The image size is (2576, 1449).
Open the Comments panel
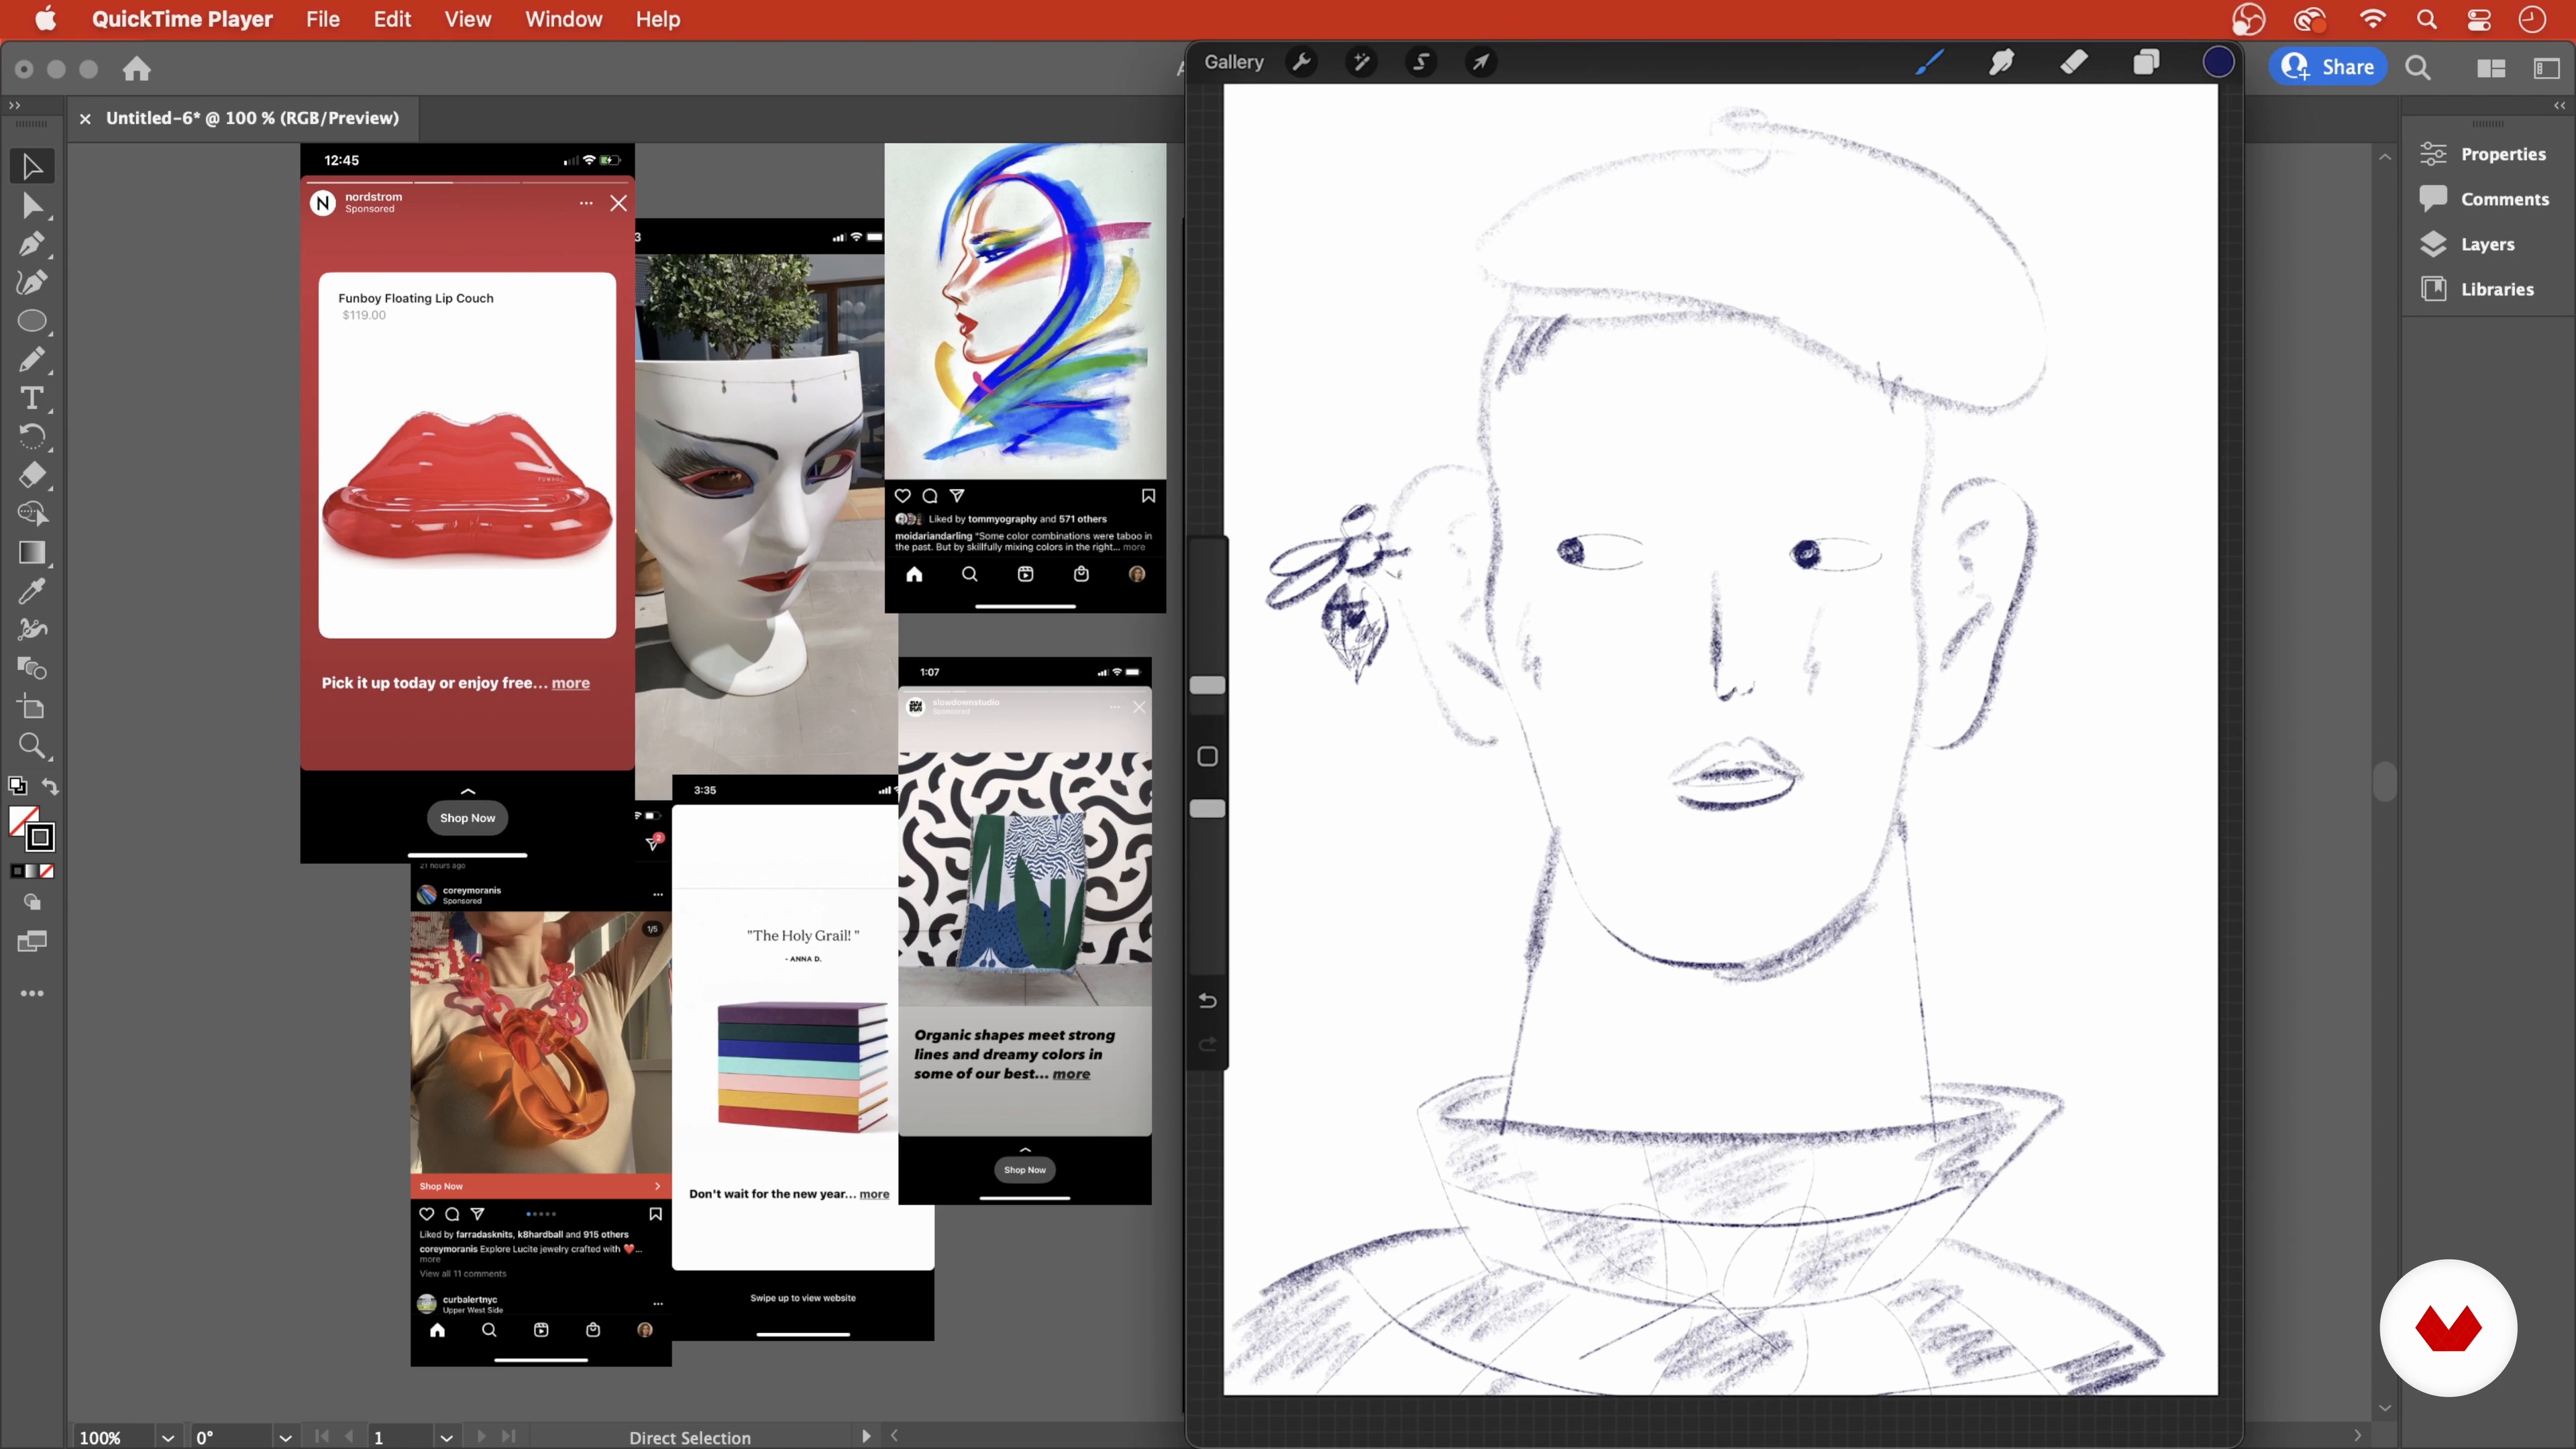pos(2484,199)
